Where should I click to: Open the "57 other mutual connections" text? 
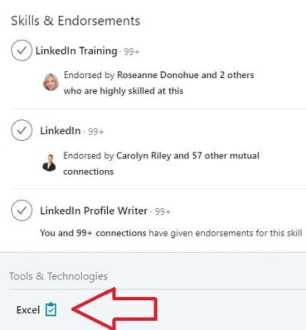point(161,163)
